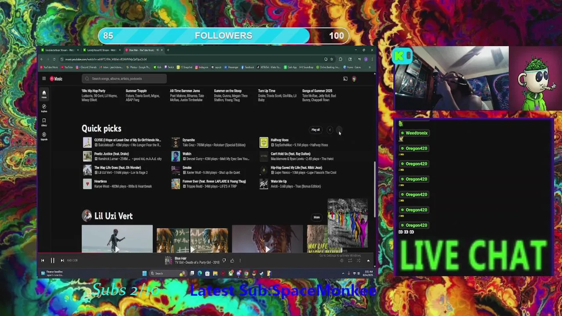Skip to the next track
Viewport: 562px width, 316px height.
point(62,260)
